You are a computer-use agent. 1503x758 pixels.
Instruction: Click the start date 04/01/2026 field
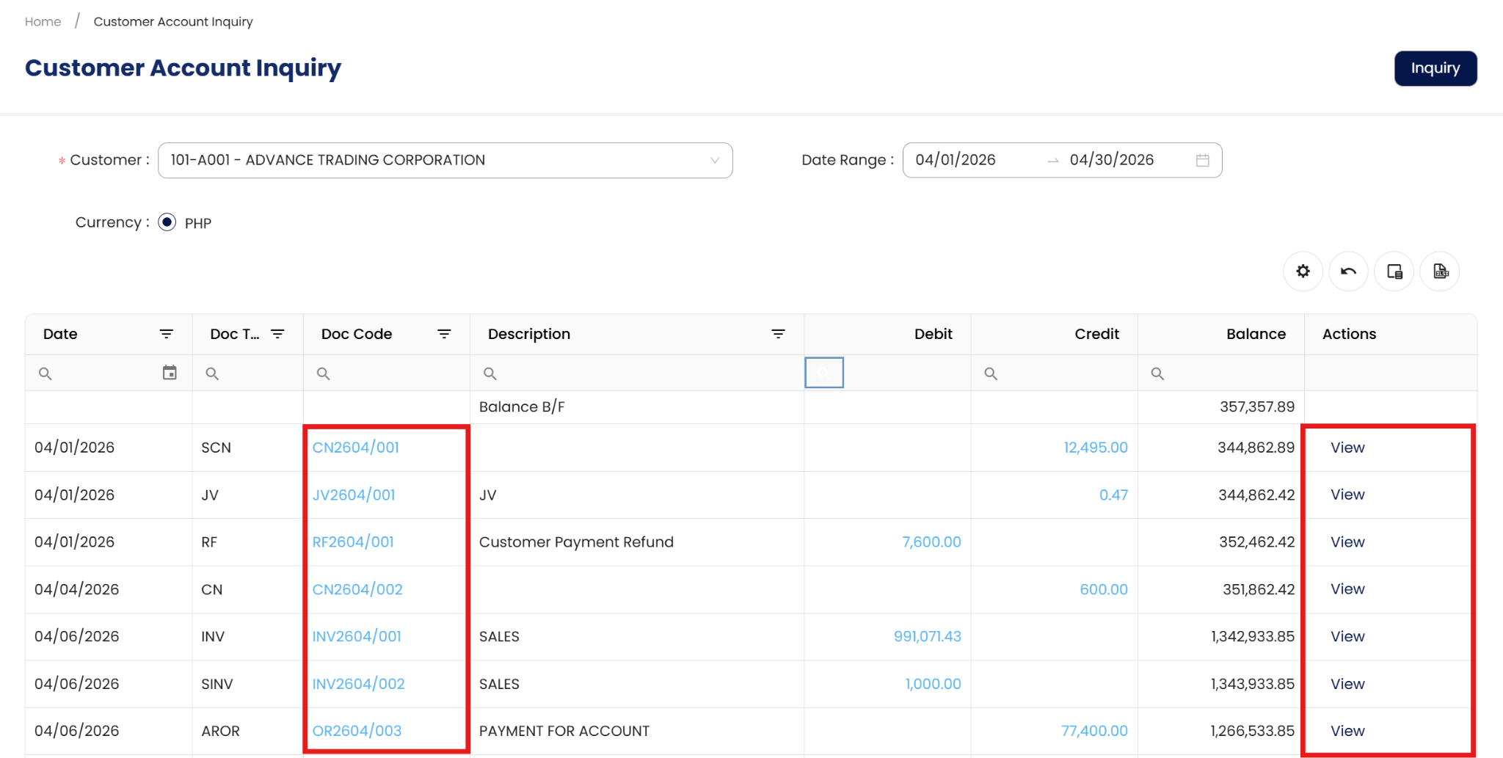[956, 160]
